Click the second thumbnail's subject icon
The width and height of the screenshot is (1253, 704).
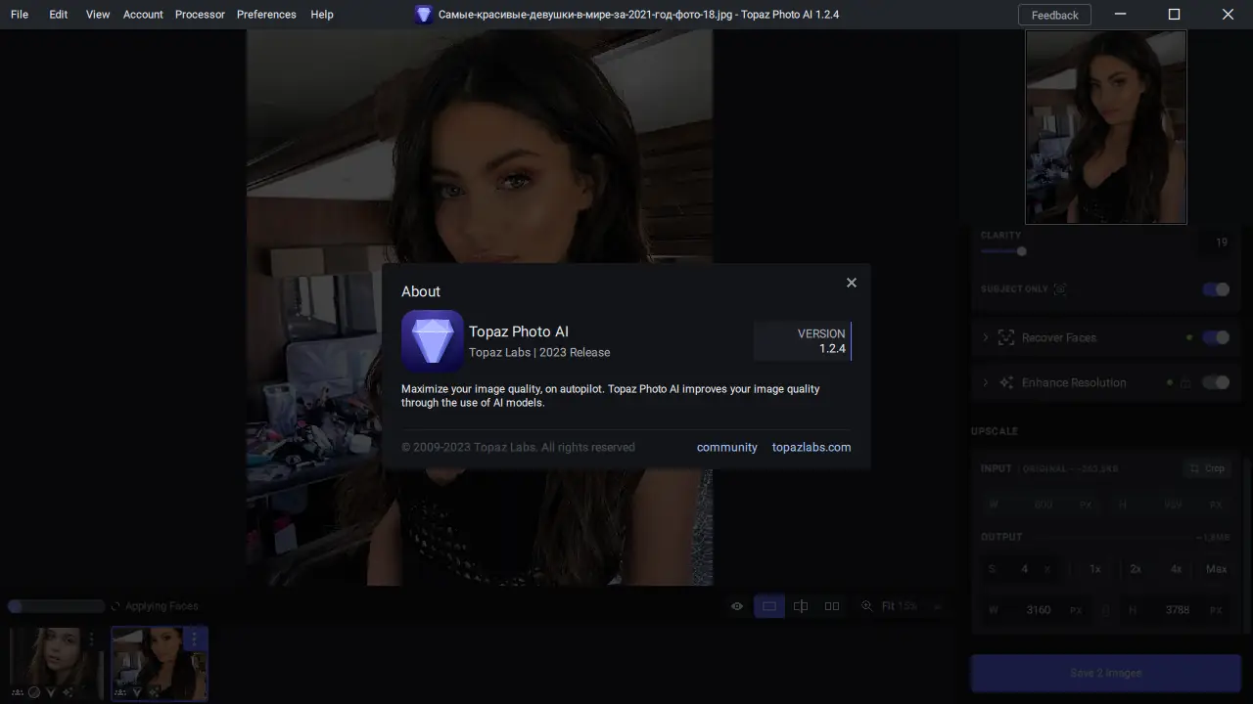point(121,692)
